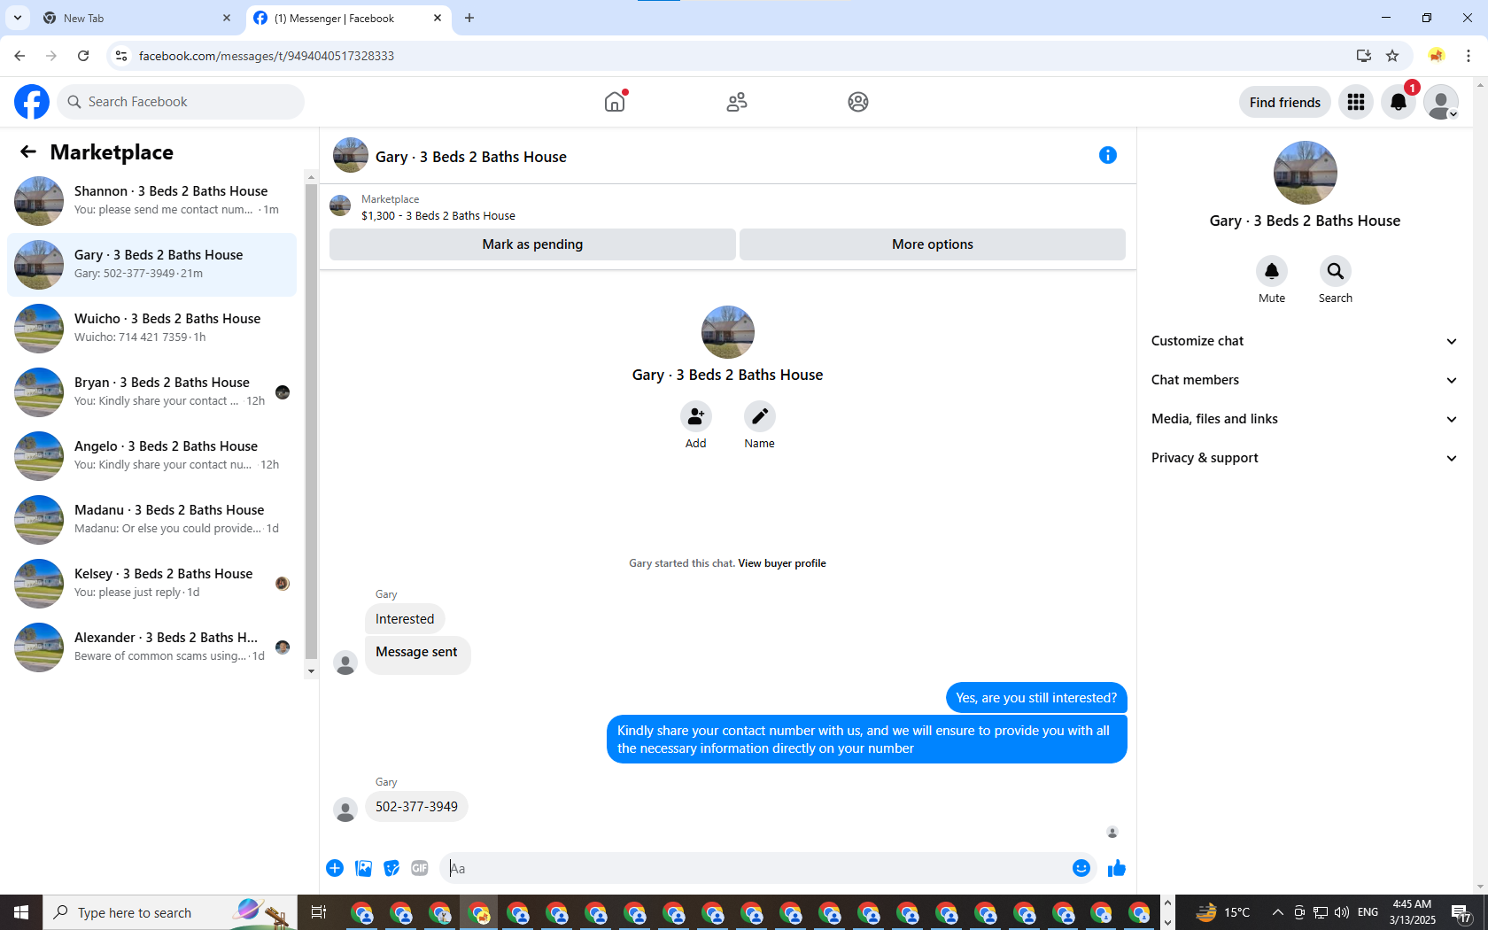Open the taskbar clock and date
The width and height of the screenshot is (1488, 930).
(1413, 912)
